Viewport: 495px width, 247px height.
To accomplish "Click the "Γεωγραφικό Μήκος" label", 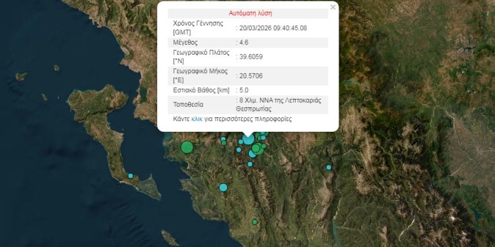I will click(x=201, y=76).
